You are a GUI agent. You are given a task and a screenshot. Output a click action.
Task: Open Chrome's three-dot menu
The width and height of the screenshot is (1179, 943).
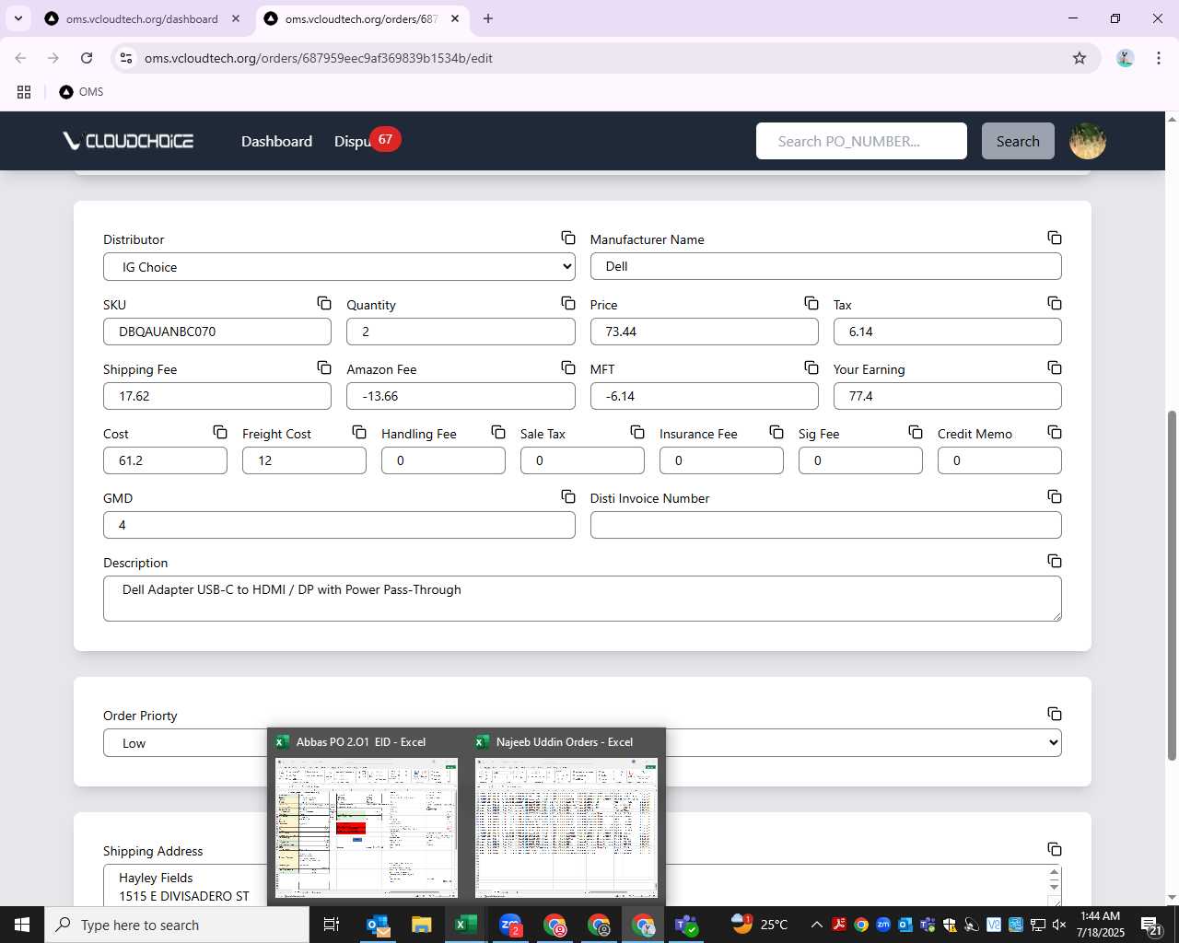click(1158, 58)
